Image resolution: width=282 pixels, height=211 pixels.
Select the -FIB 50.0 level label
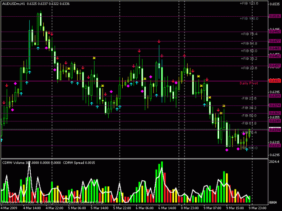(x=249, y=116)
